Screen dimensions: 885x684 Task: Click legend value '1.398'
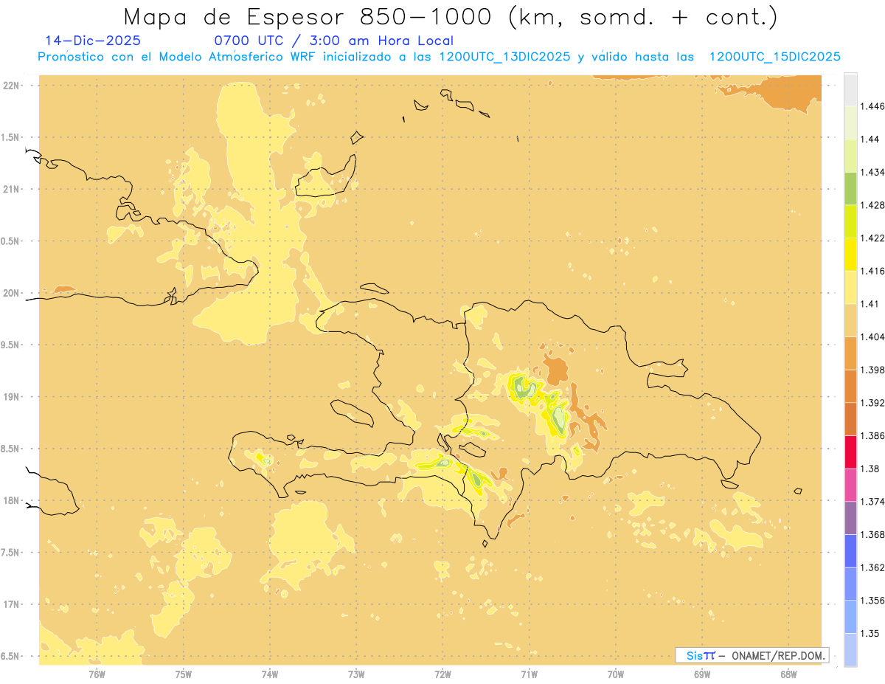coord(872,369)
